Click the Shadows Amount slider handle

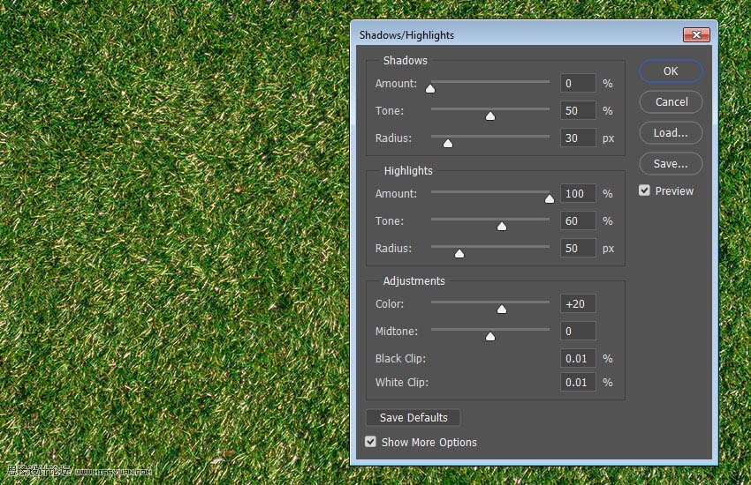(x=430, y=88)
